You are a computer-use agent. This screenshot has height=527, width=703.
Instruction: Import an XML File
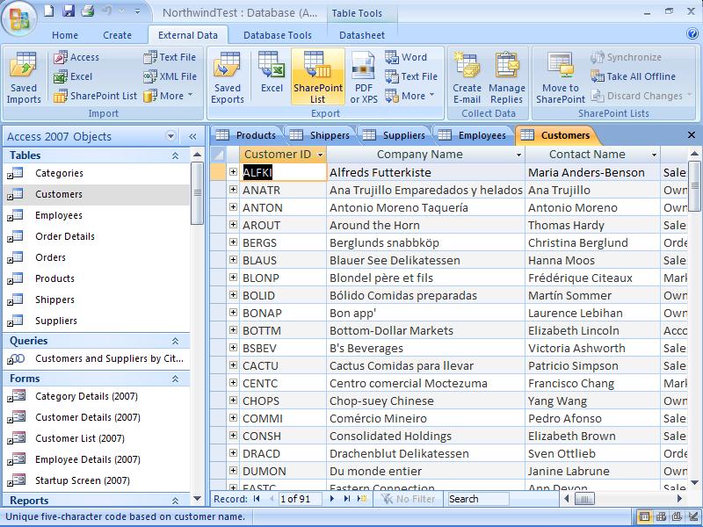point(170,76)
